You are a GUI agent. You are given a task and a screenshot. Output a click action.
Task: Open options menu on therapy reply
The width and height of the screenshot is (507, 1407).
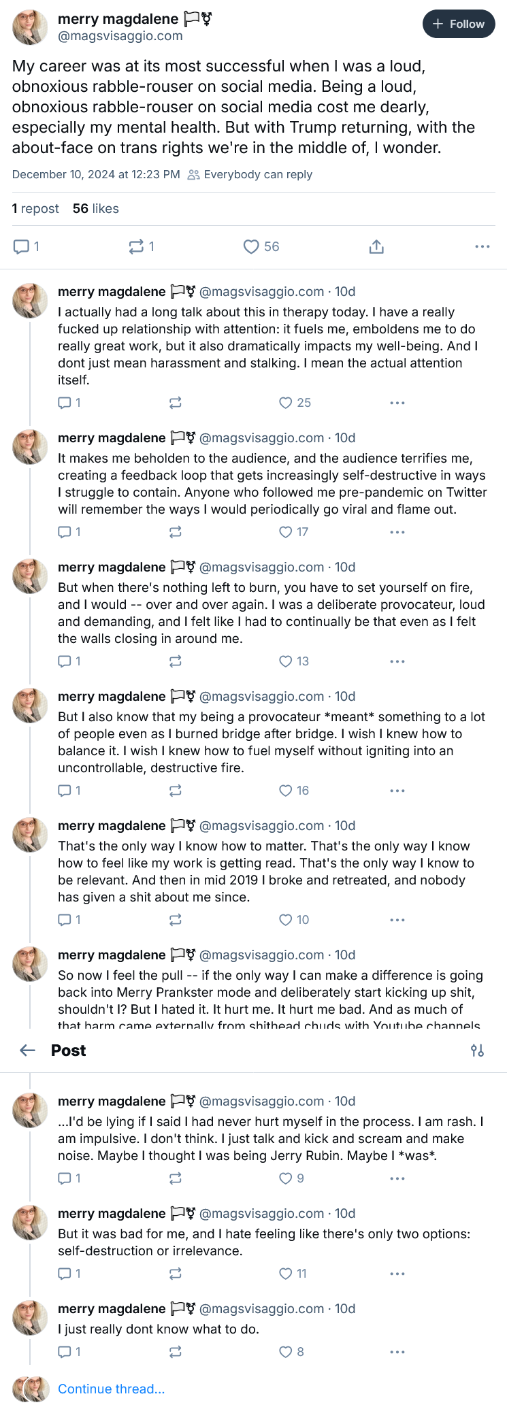(x=397, y=403)
